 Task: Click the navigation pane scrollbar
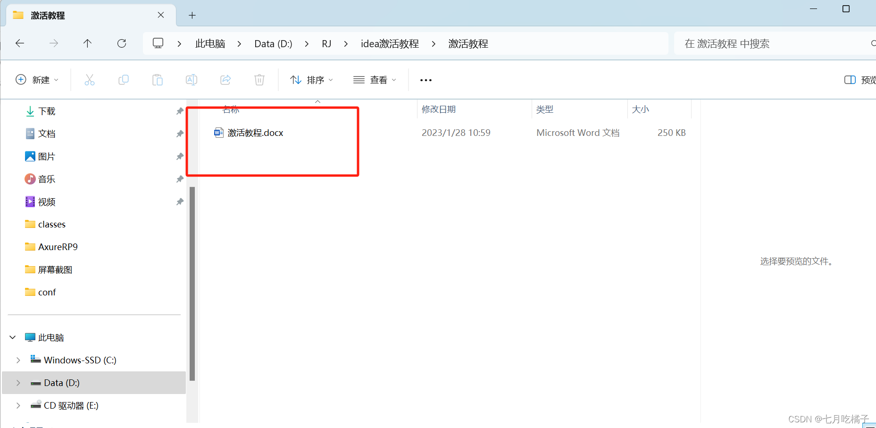point(192,283)
